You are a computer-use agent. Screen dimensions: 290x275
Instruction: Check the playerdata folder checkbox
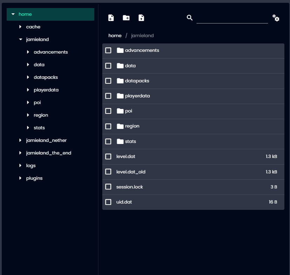click(108, 96)
